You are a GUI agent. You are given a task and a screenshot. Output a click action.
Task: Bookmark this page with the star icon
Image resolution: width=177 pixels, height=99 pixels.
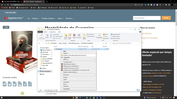pyautogui.click(x=142, y=5)
